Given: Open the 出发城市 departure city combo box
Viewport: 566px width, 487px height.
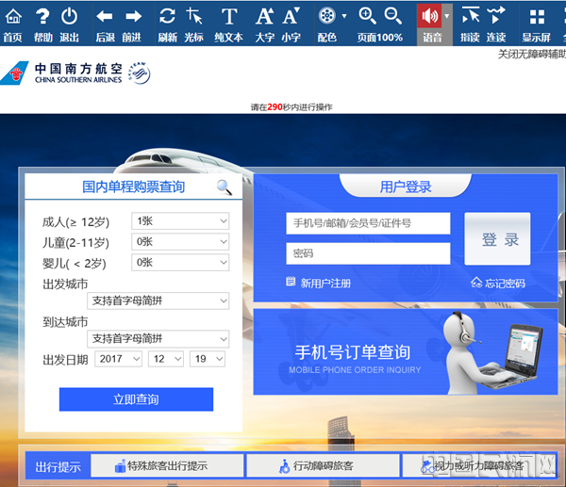Looking at the screenshot, I should [x=158, y=300].
